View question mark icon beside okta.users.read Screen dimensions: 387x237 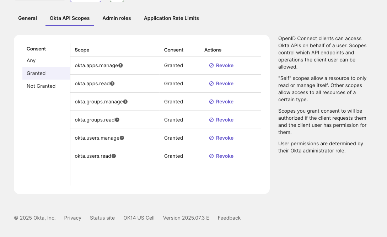tap(114, 156)
